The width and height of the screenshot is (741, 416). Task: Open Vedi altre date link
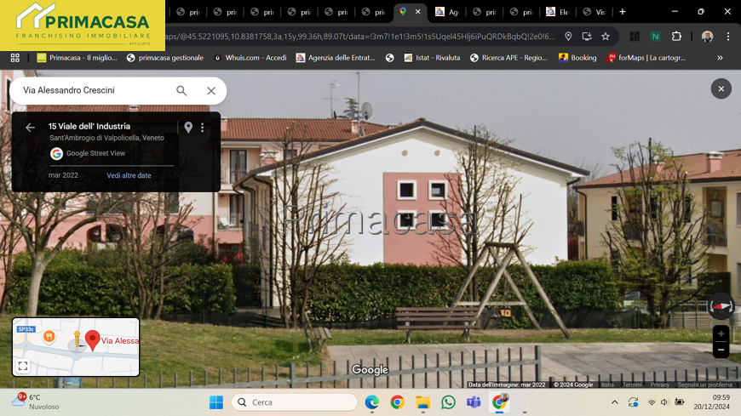click(x=129, y=175)
